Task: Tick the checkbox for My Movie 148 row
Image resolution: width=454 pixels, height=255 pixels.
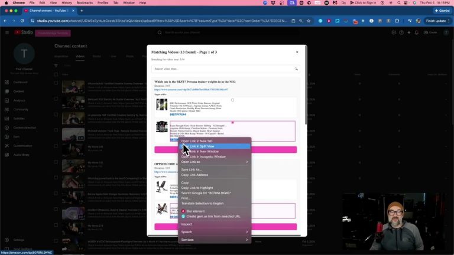Action: pyautogui.click(x=56, y=146)
